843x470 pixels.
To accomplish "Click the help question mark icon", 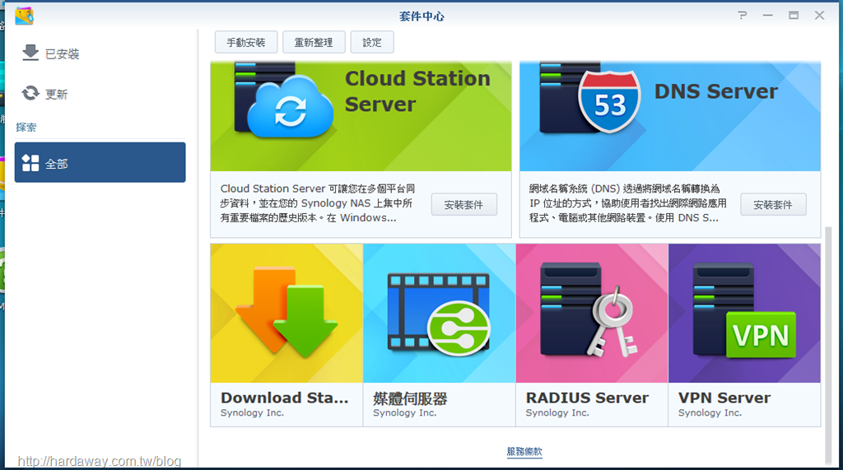I will (x=743, y=16).
